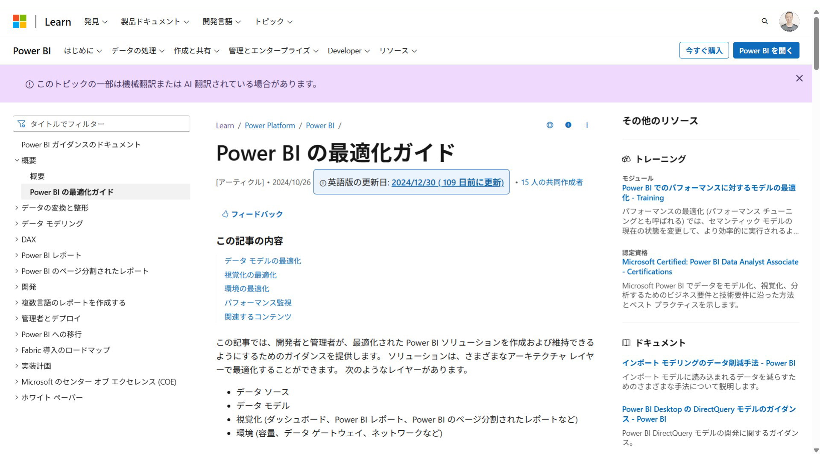
Task: Click Learn breadcrumb link
Action: (225, 125)
